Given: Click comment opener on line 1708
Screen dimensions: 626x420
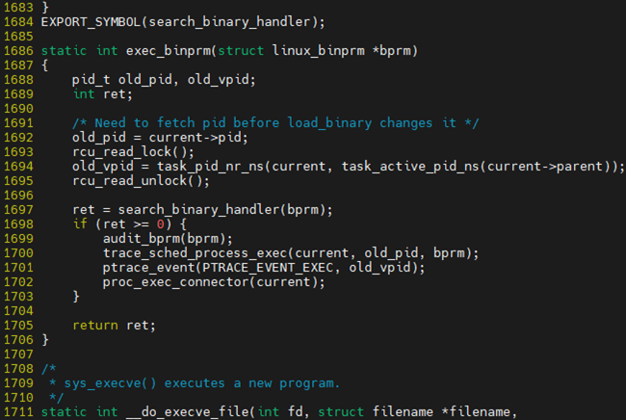Looking at the screenshot, I should point(49,369).
